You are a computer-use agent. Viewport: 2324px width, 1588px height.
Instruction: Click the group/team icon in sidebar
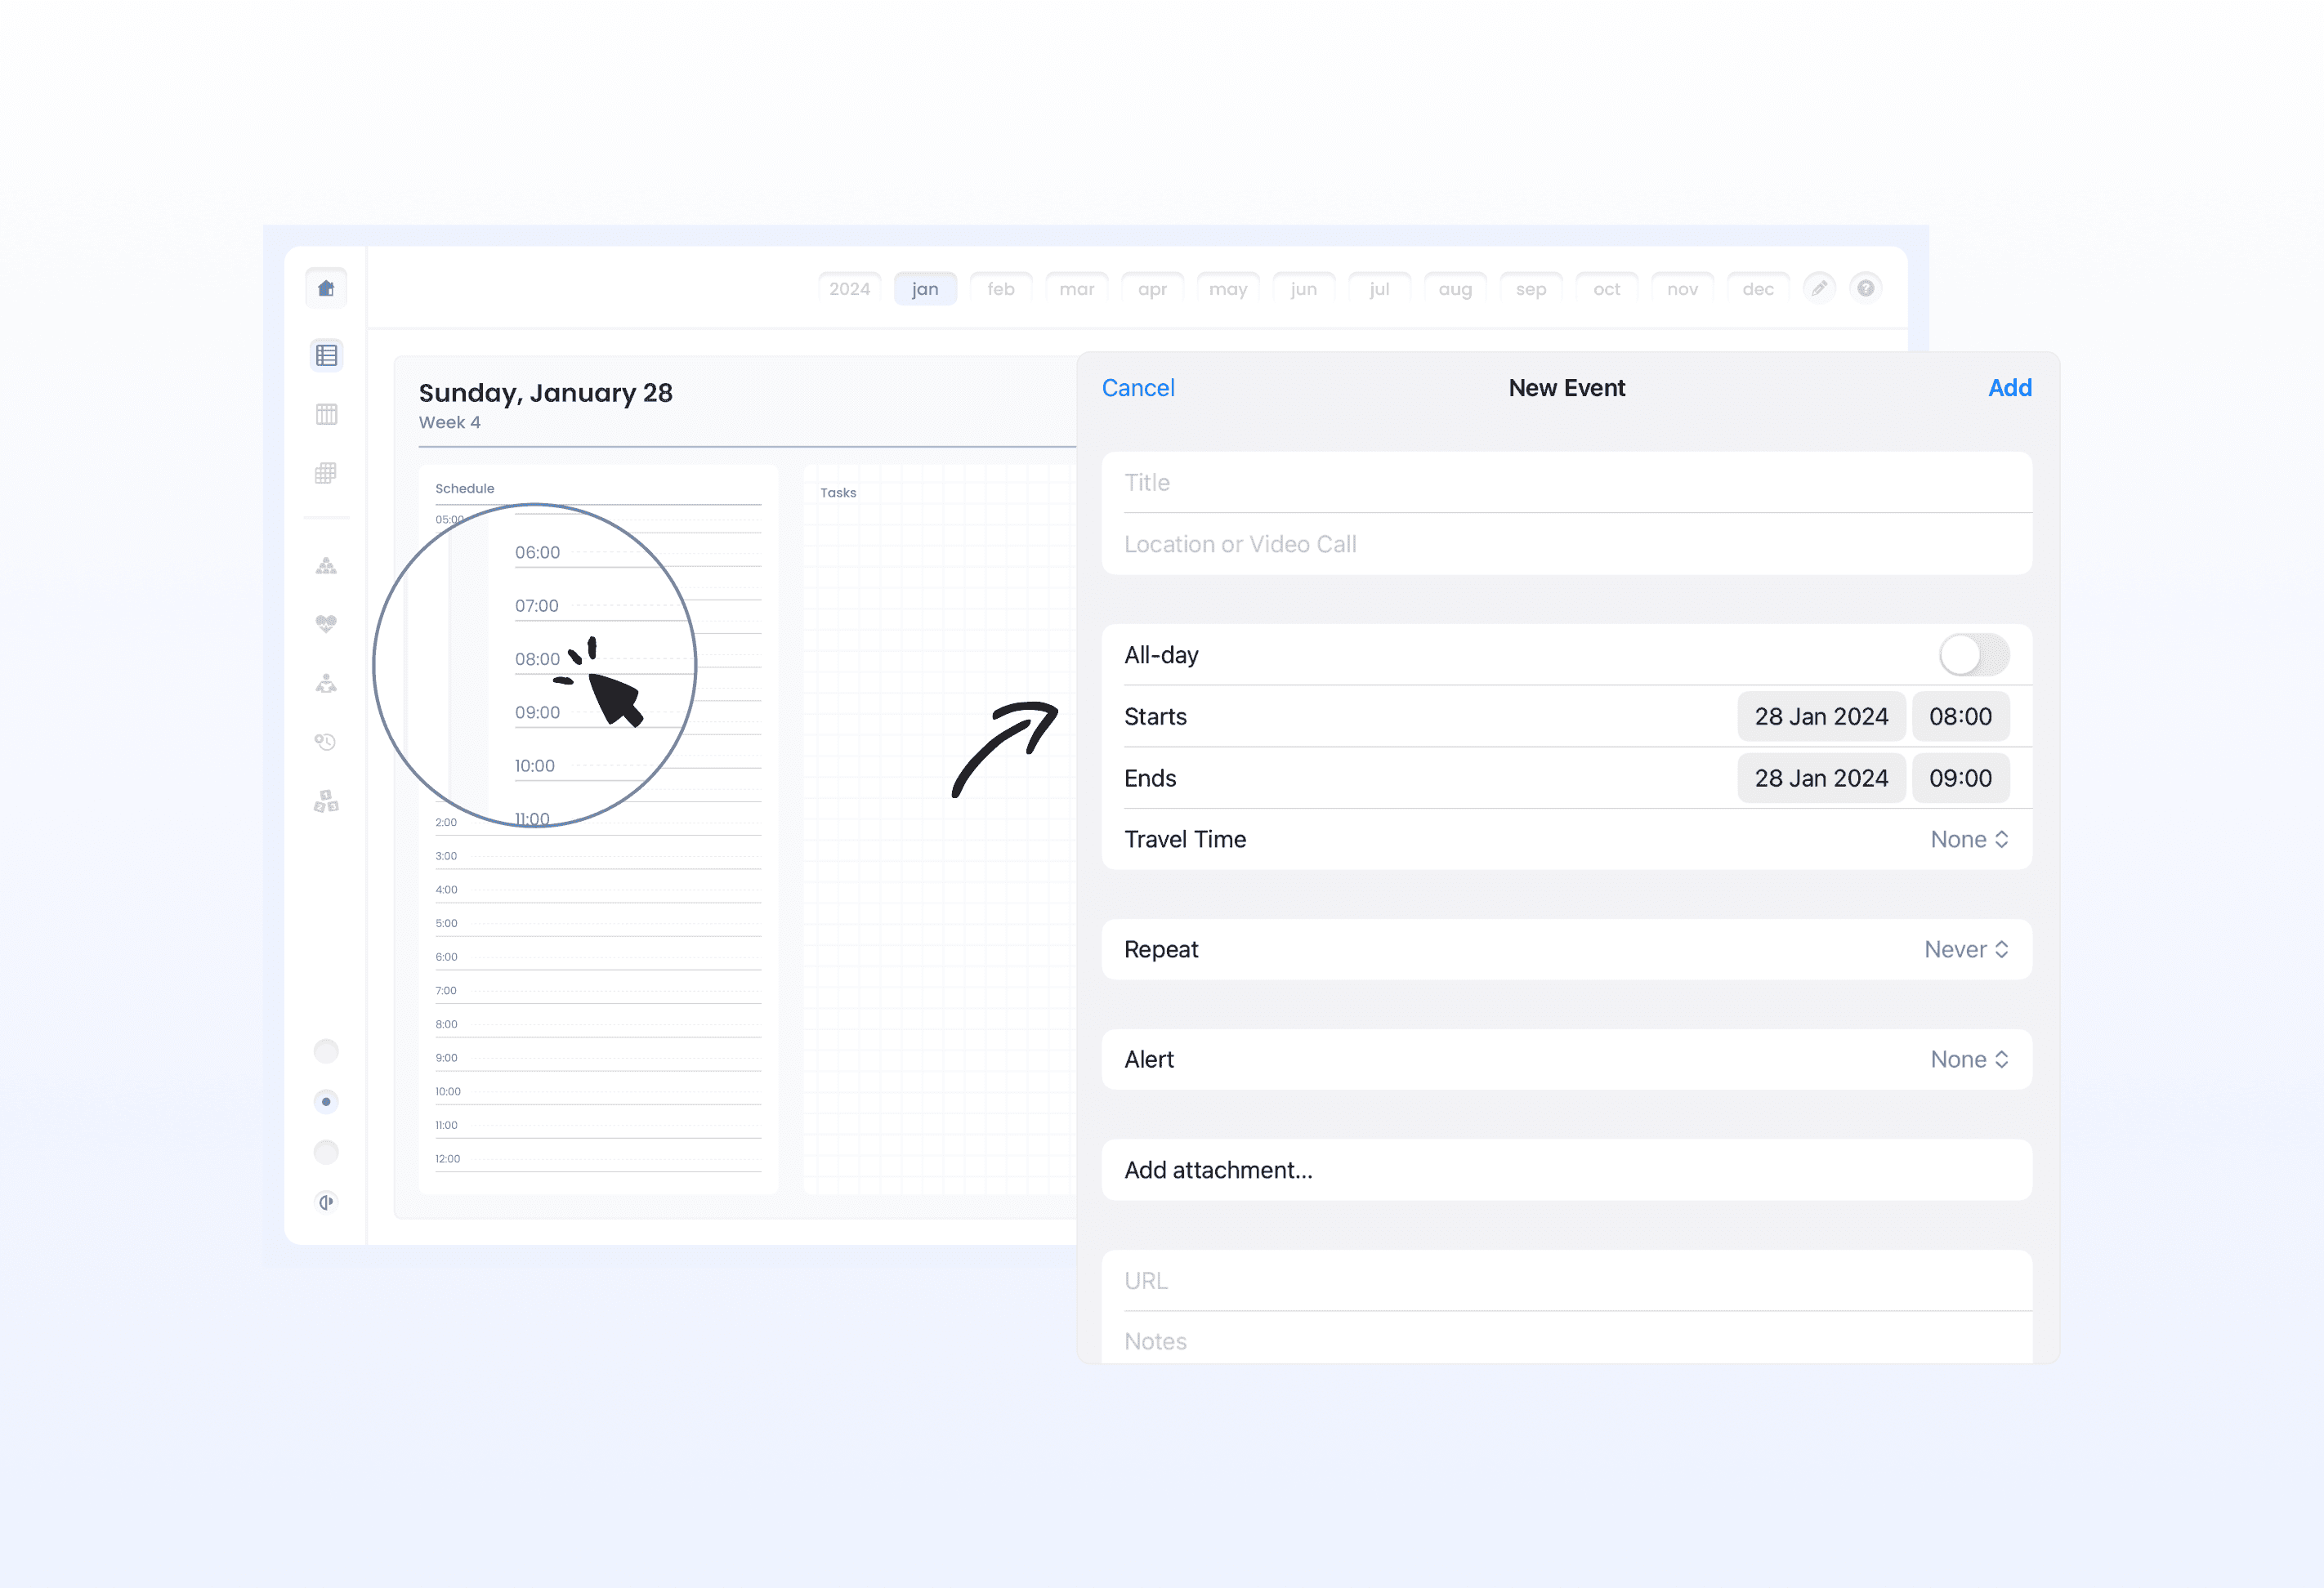[x=327, y=566]
